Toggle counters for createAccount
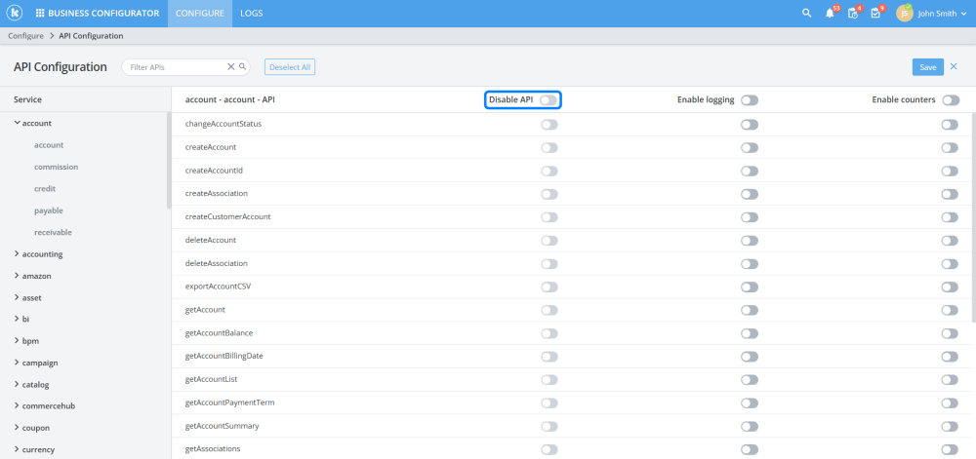The width and height of the screenshot is (976, 459). coord(950,148)
